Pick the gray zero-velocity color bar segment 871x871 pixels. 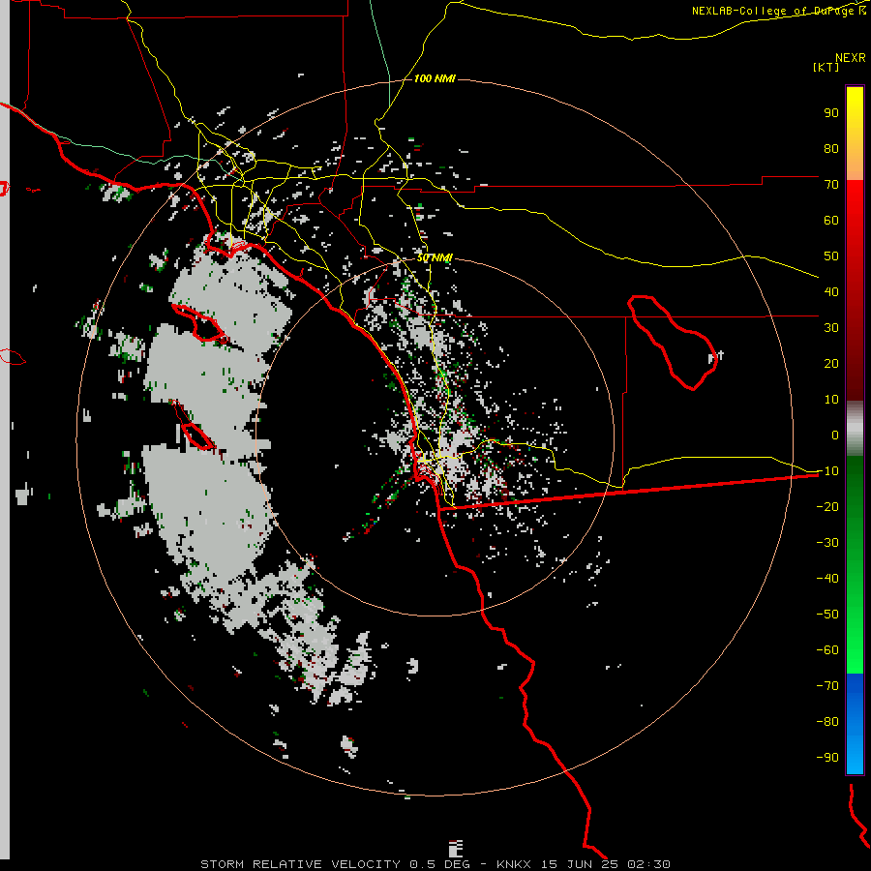855,428
